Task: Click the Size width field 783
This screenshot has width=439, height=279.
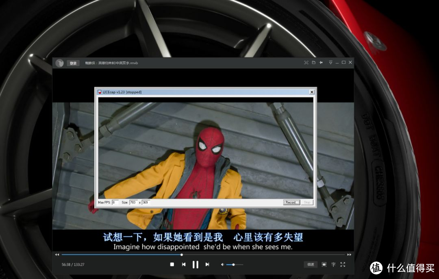Action: pyautogui.click(x=134, y=202)
